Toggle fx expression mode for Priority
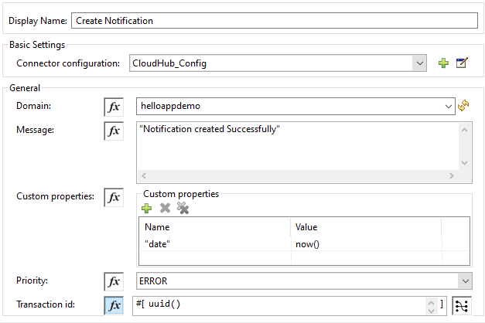This screenshot has width=485, height=323. click(x=114, y=281)
